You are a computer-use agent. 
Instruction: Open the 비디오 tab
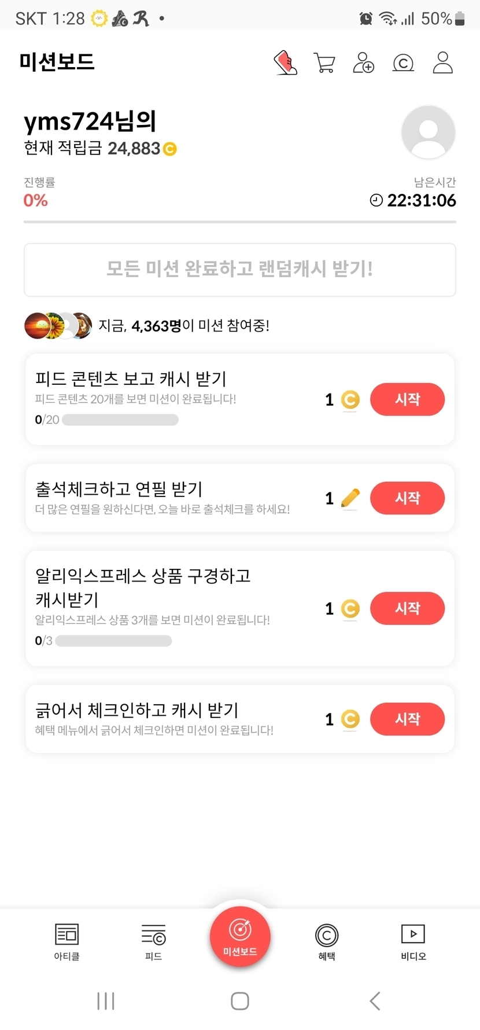413,941
